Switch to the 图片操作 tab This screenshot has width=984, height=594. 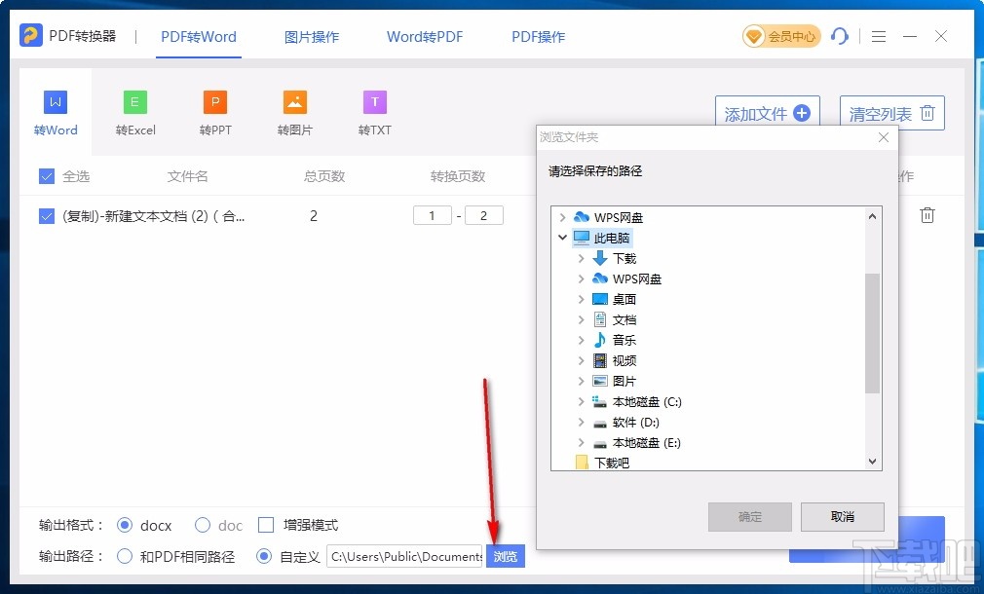coord(311,36)
